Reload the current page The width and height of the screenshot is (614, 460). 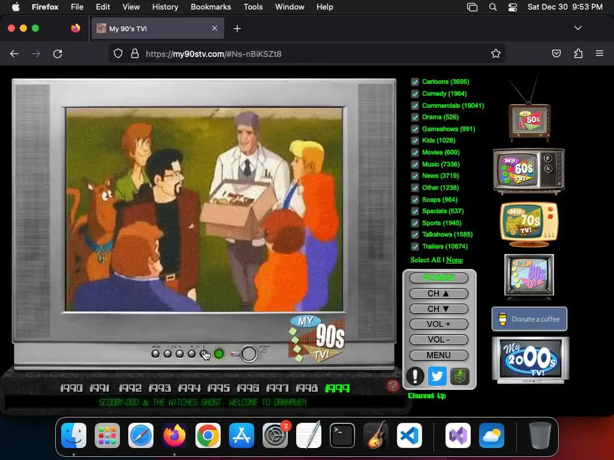coord(58,53)
